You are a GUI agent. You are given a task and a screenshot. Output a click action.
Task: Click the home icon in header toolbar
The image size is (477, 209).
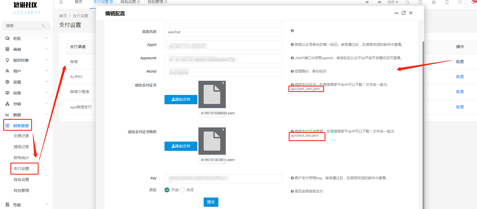434,2
